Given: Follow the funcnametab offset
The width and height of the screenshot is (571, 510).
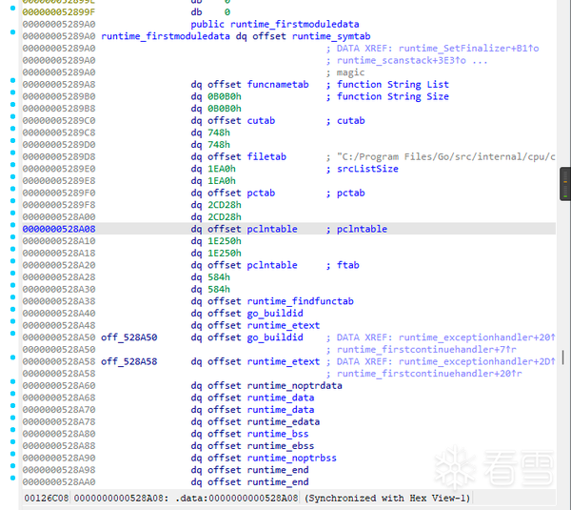Looking at the screenshot, I should [x=278, y=84].
